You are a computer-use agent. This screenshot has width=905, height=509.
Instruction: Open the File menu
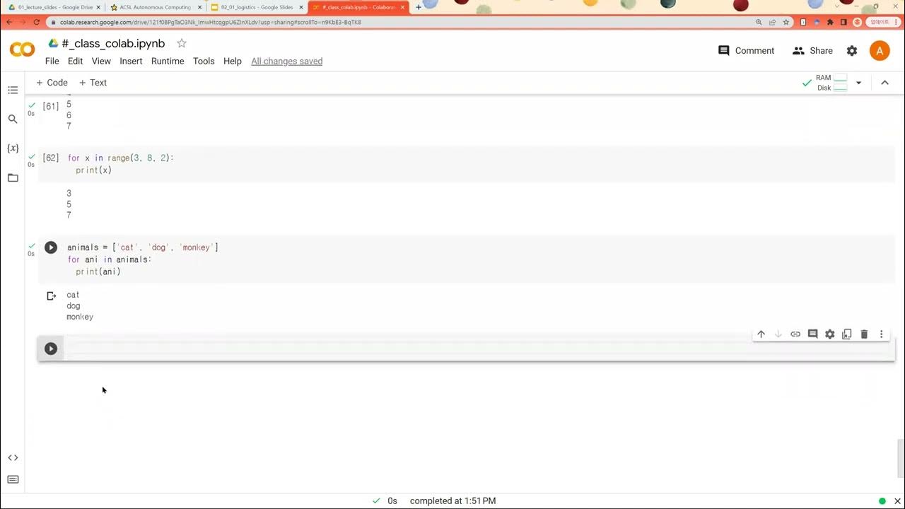pos(52,61)
